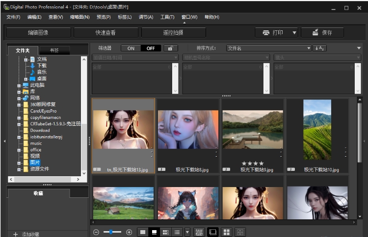Open the 相机型号名称 filter dropdown

tap(226, 57)
